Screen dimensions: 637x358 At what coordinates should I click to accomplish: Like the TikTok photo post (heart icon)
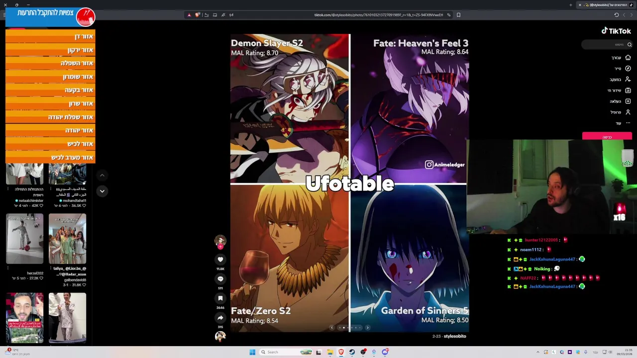220,260
